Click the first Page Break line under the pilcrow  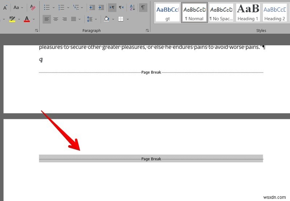click(x=151, y=72)
